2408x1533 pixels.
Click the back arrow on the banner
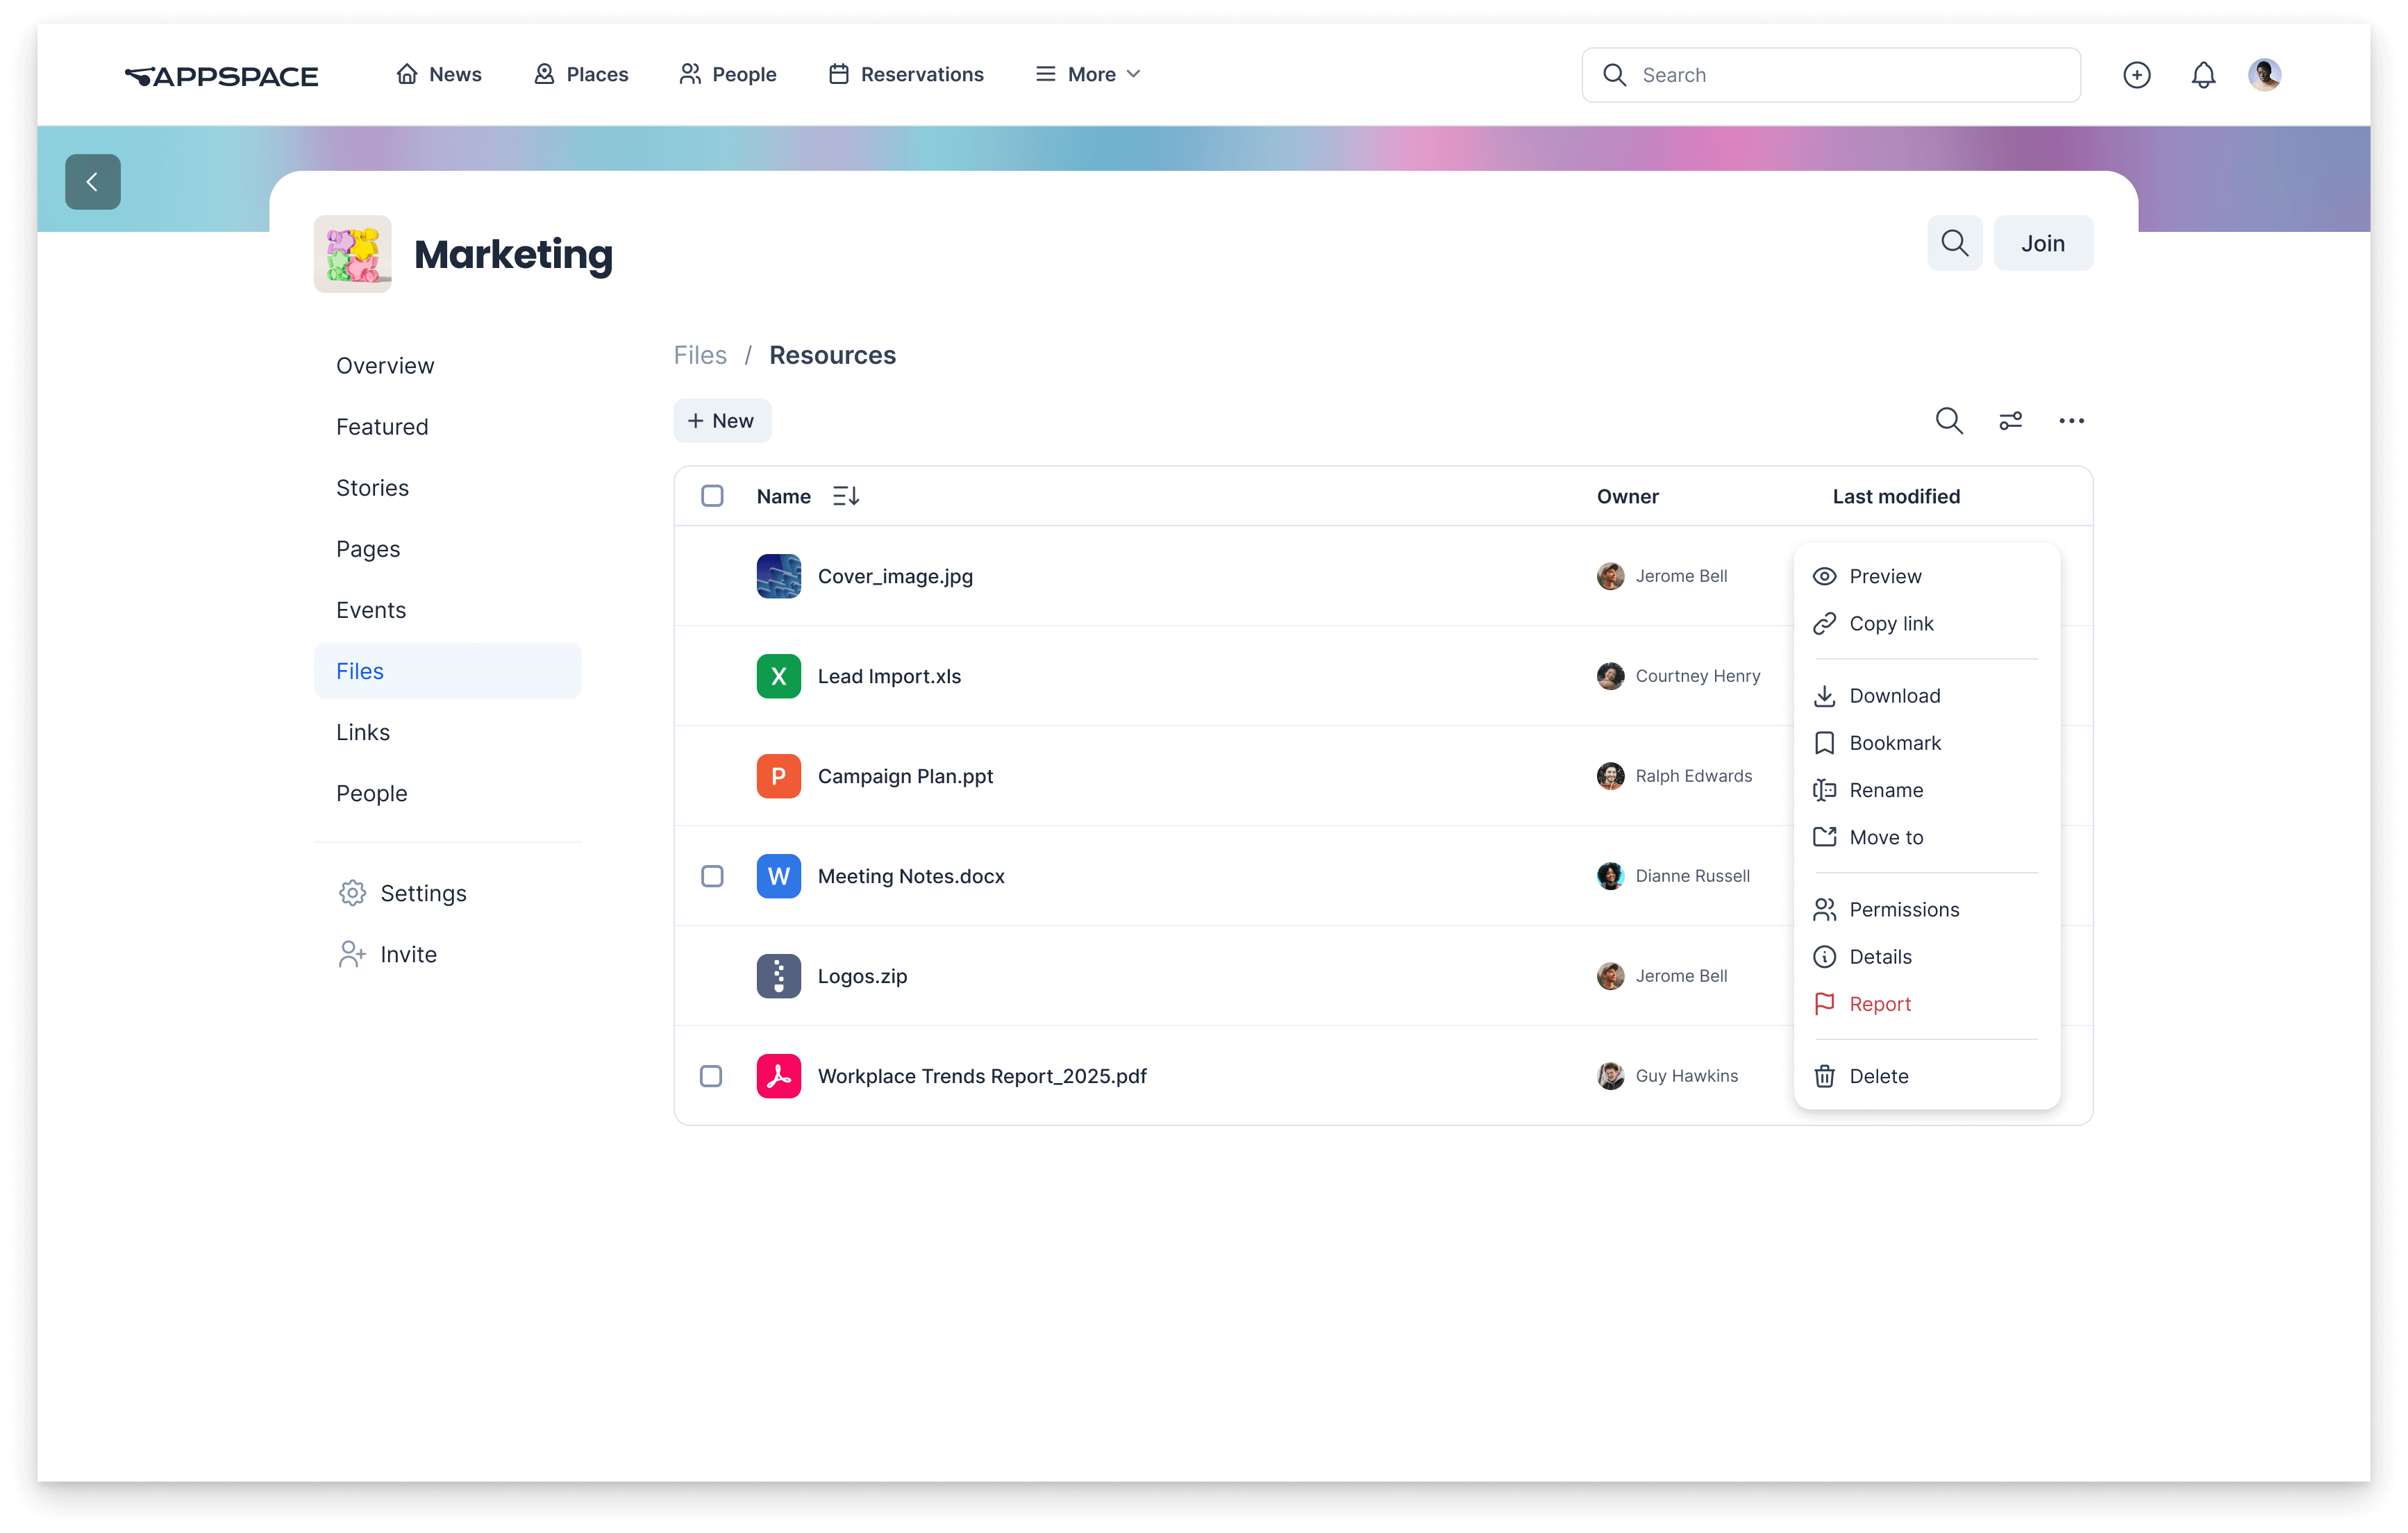tap(92, 181)
